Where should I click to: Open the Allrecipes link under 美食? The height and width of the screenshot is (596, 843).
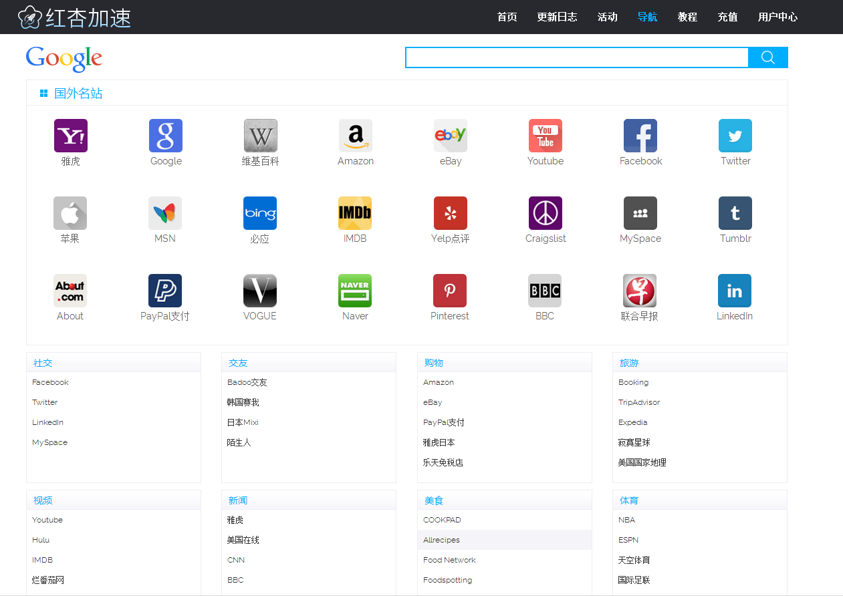coord(441,540)
